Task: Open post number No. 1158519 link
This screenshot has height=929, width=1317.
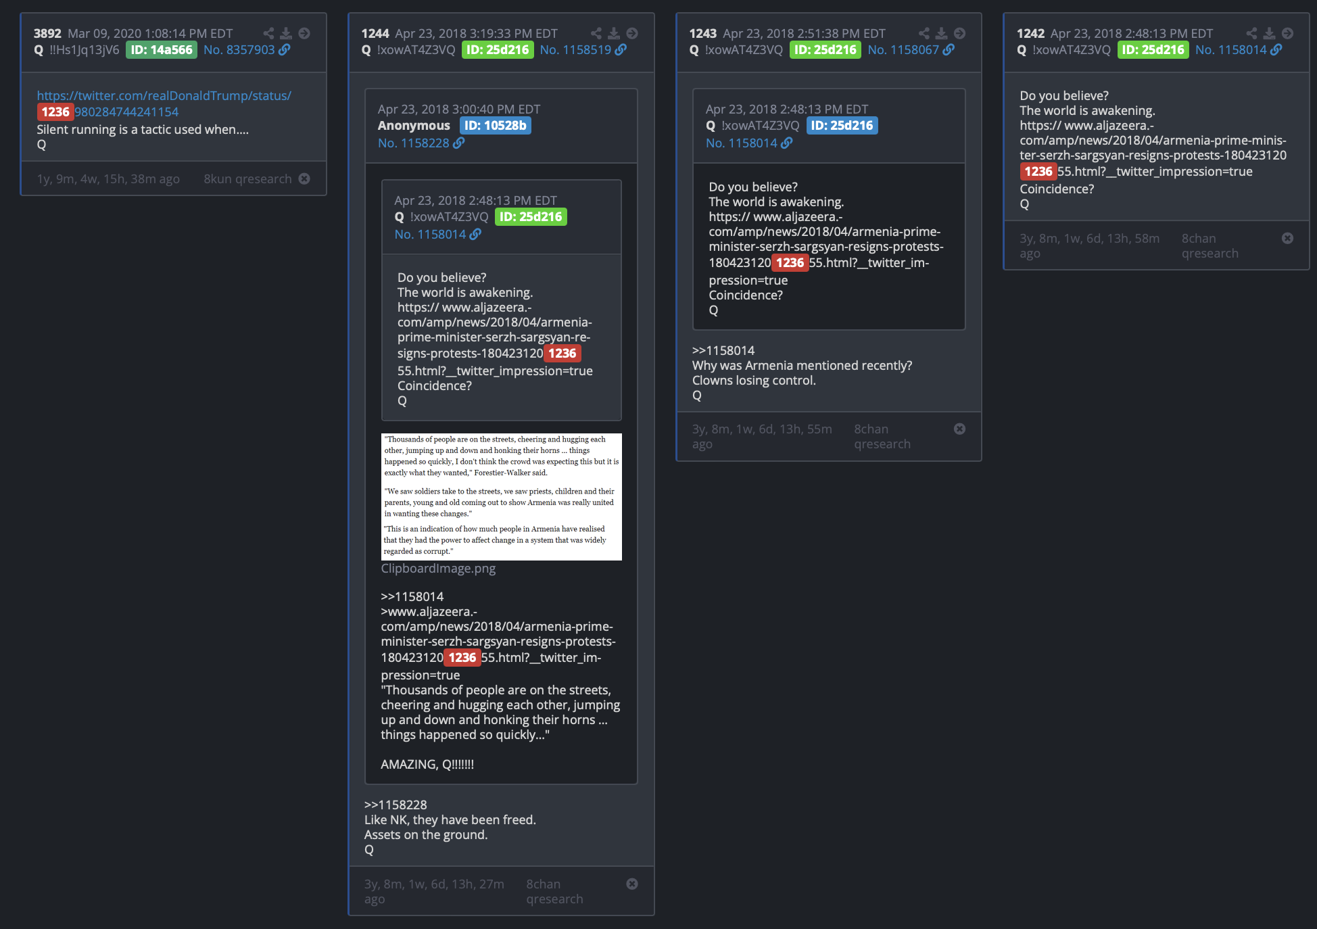Action: 575,49
